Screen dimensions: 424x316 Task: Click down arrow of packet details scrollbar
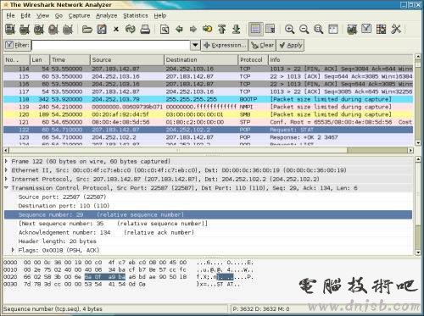coord(418,252)
